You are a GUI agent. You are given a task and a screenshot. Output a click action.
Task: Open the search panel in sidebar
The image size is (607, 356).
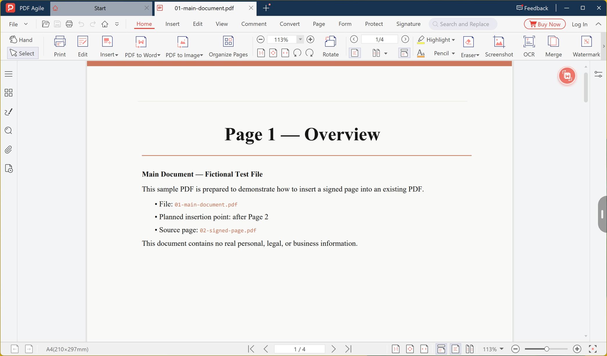click(9, 130)
